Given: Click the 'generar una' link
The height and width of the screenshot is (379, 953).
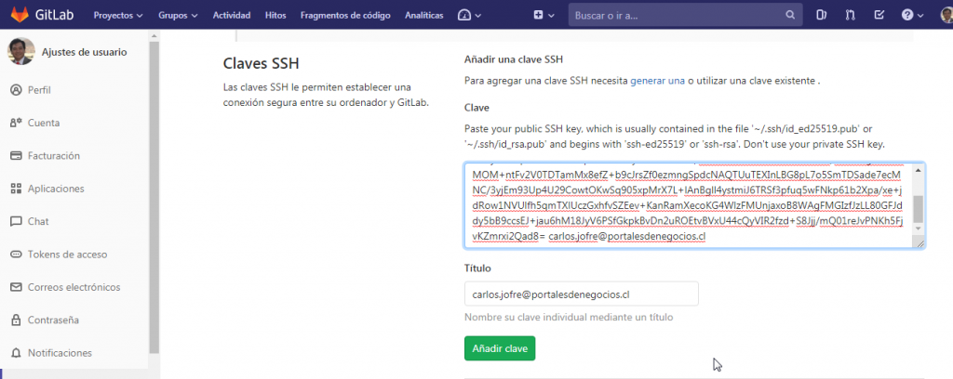Looking at the screenshot, I should point(657,82).
